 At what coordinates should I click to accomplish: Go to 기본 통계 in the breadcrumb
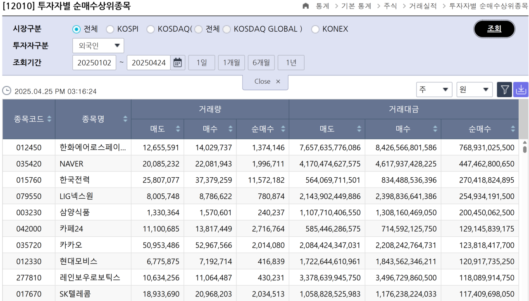click(356, 6)
